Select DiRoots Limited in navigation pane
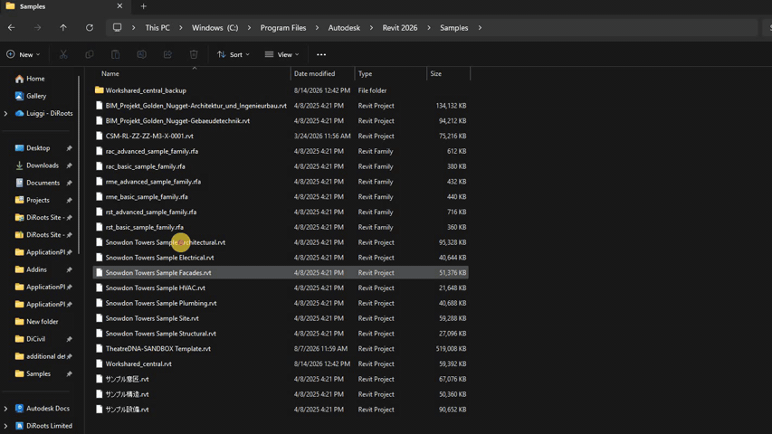Viewport: 772px width, 434px height. point(43,426)
